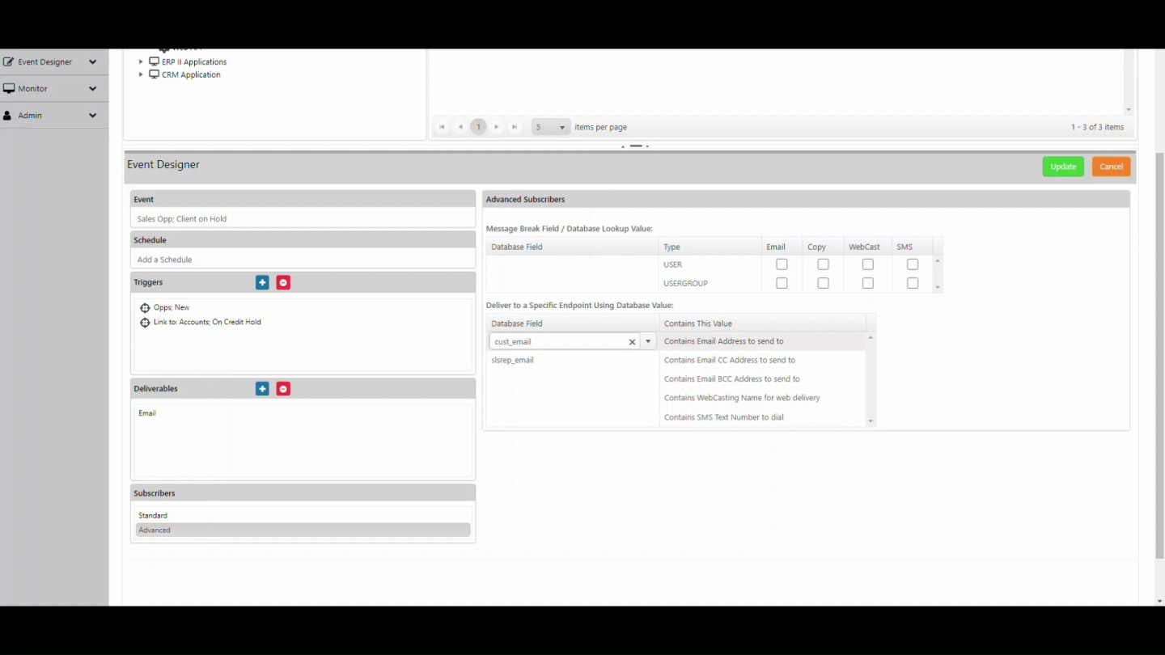This screenshot has width=1165, height=655.
Task: Toggle Email checkbox for USERGROUP row
Action: (782, 283)
